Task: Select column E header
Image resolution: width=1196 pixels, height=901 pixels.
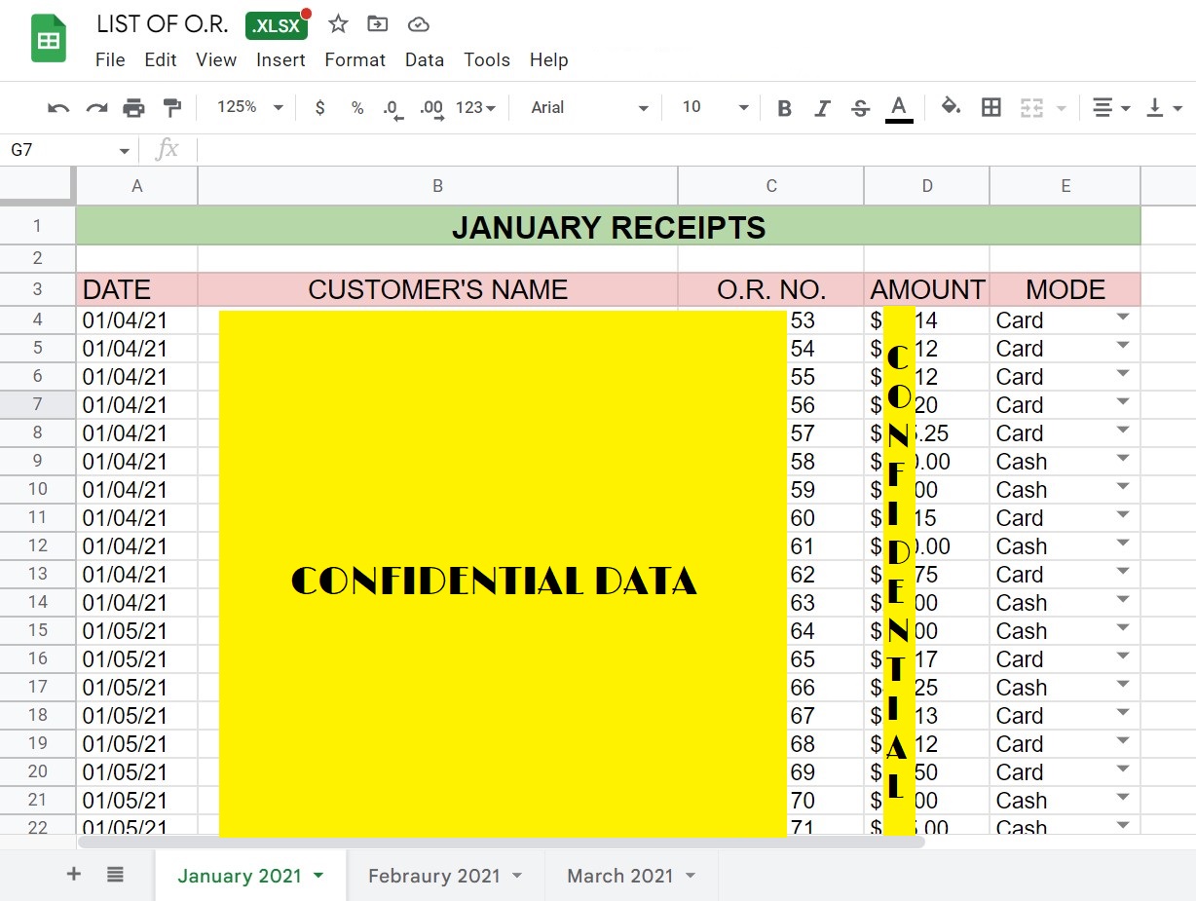Action: 1065,186
